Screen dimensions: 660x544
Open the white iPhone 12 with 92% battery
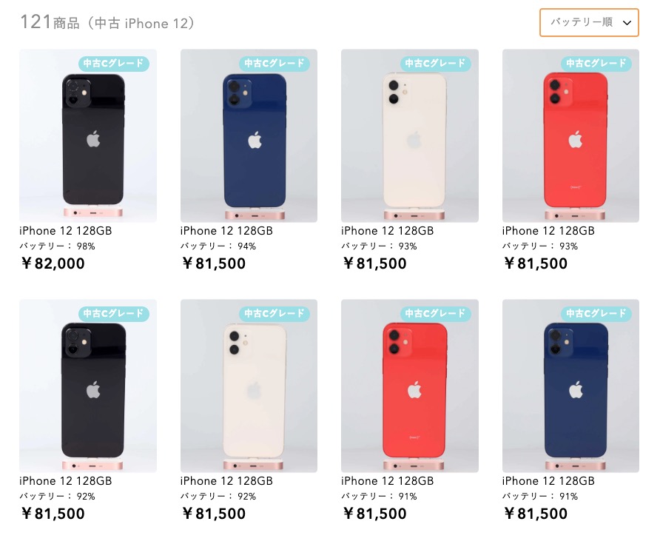pyautogui.click(x=249, y=386)
